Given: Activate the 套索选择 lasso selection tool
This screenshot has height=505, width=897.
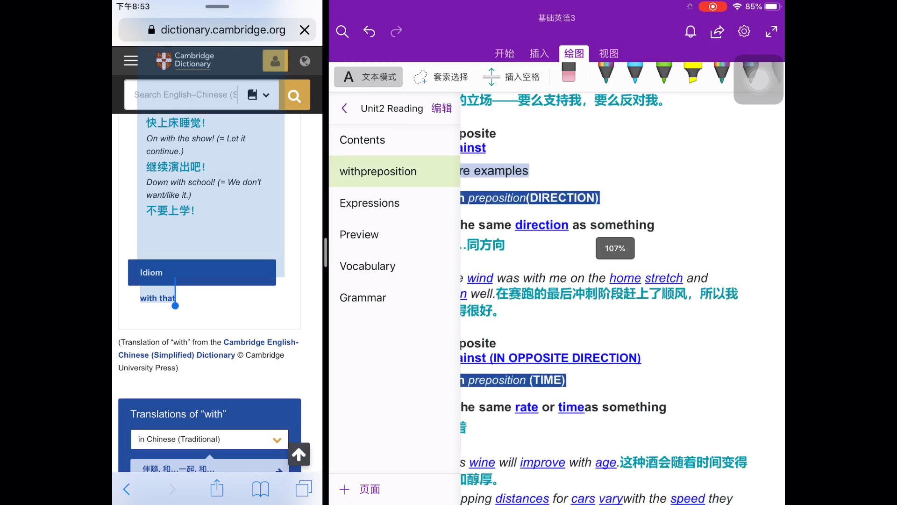Looking at the screenshot, I should coord(441,77).
